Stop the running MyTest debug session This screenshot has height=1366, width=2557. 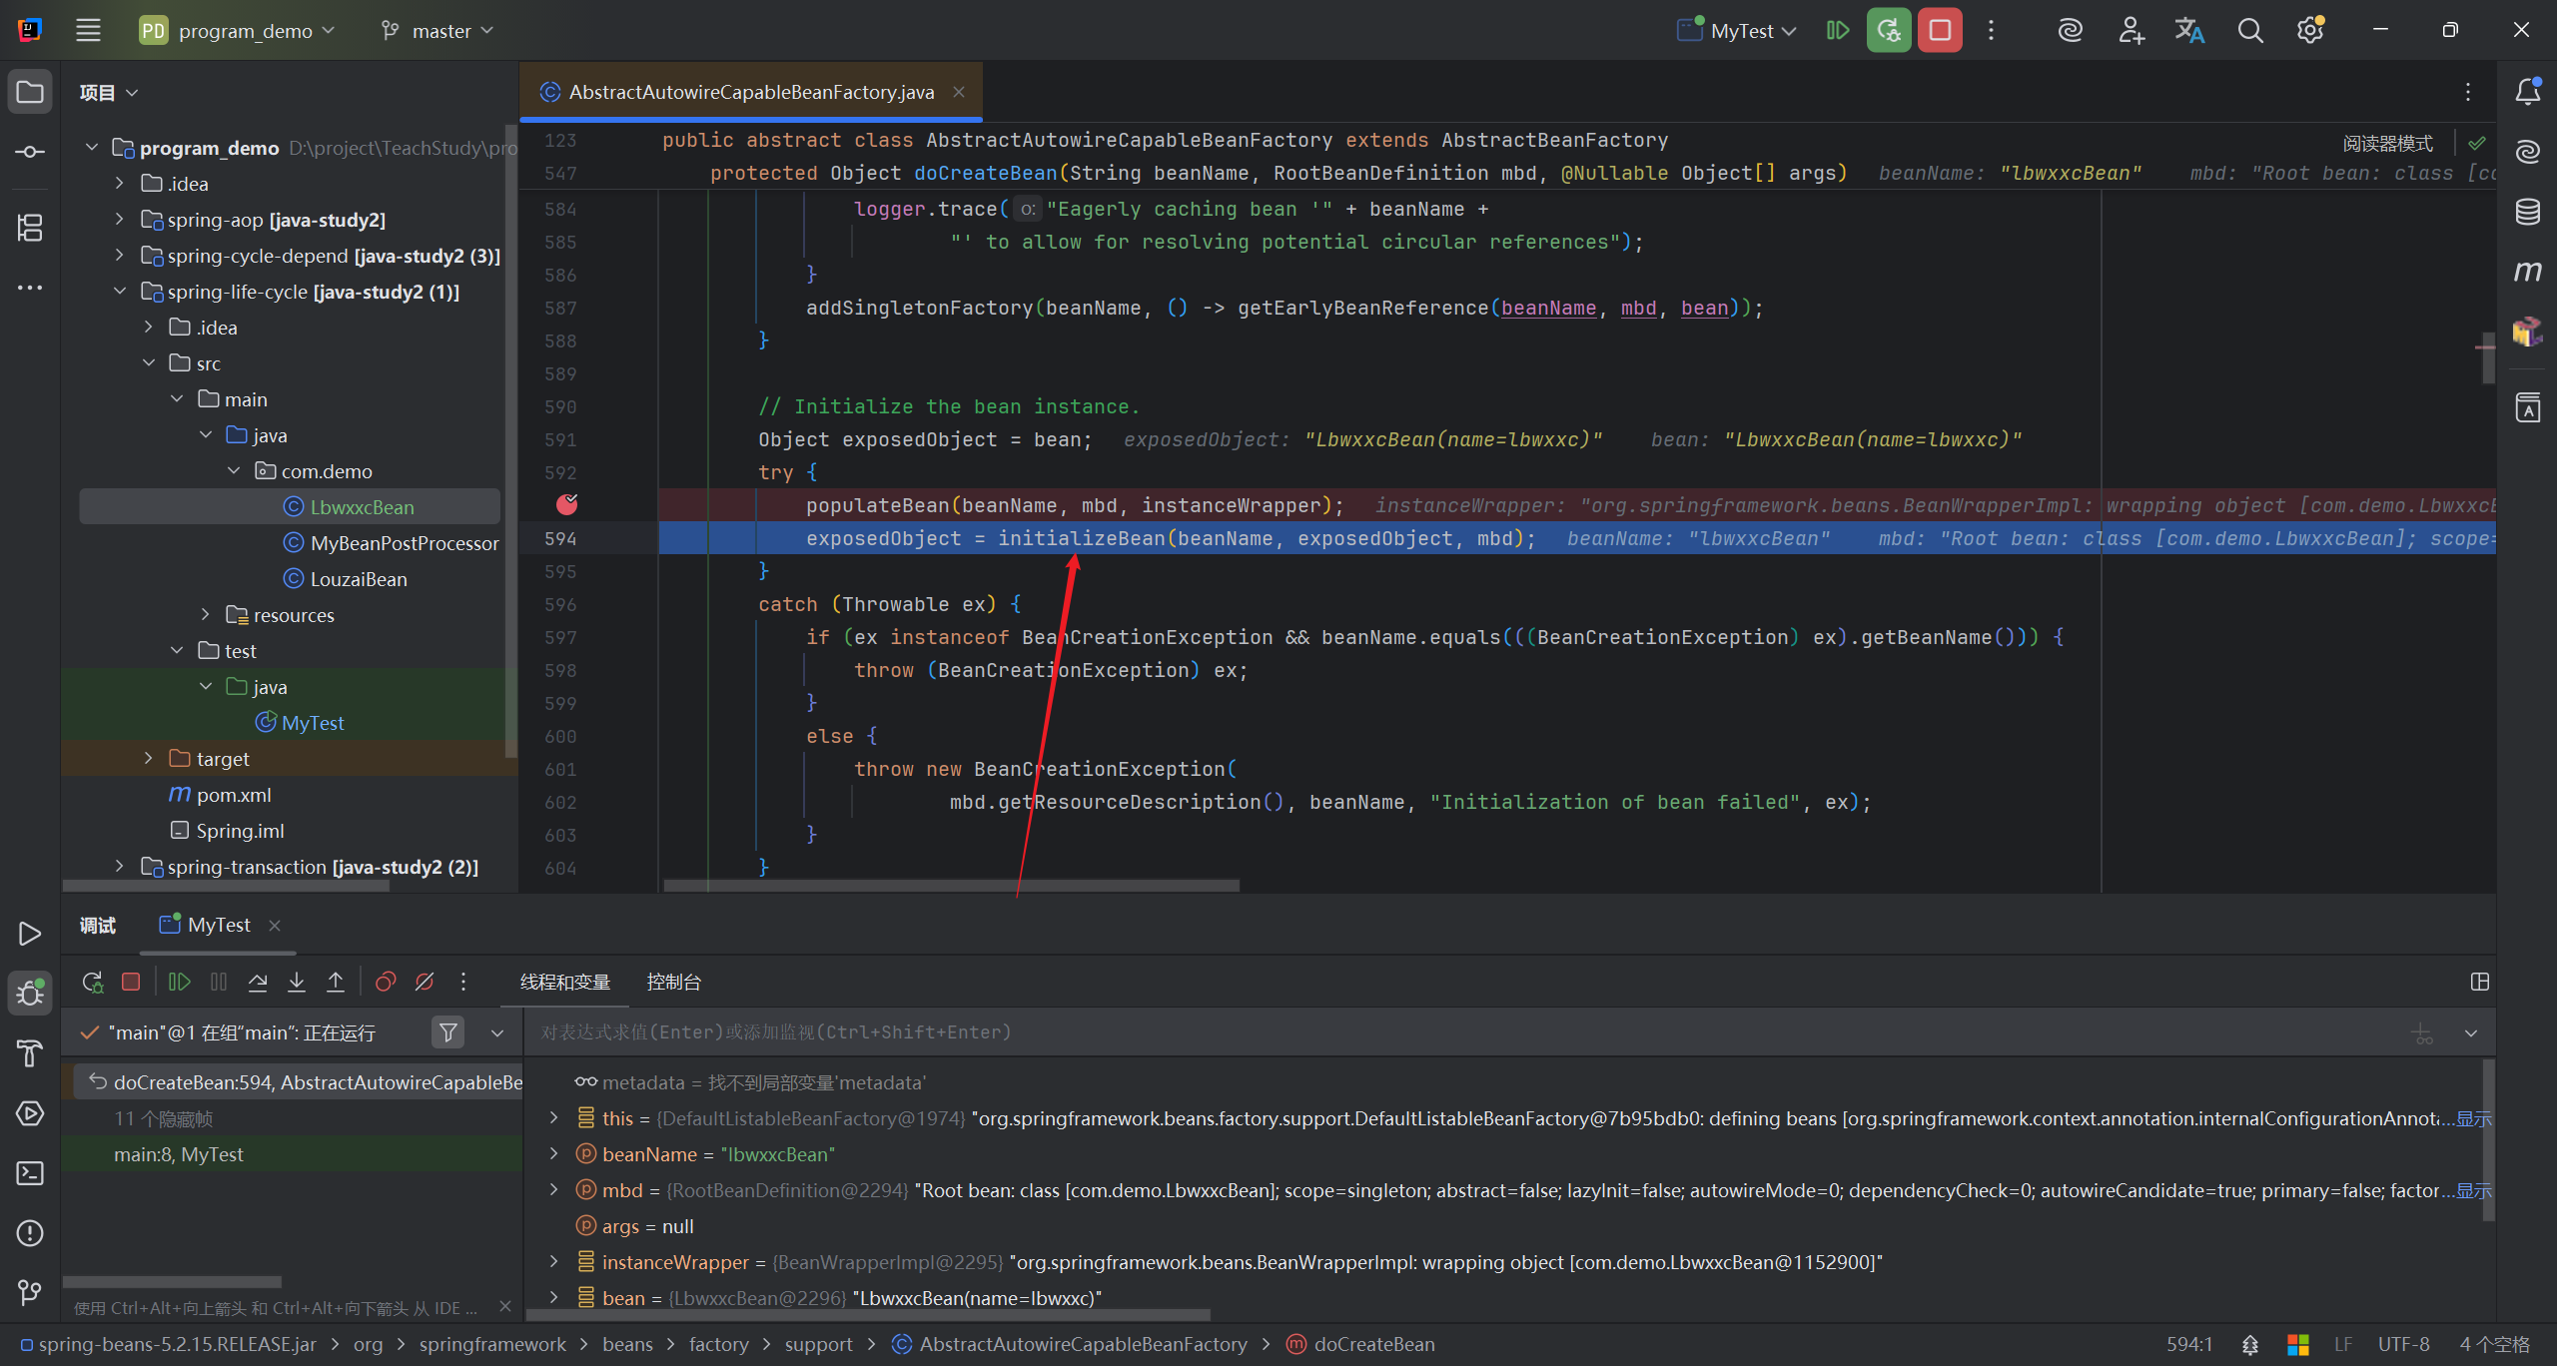click(1940, 30)
